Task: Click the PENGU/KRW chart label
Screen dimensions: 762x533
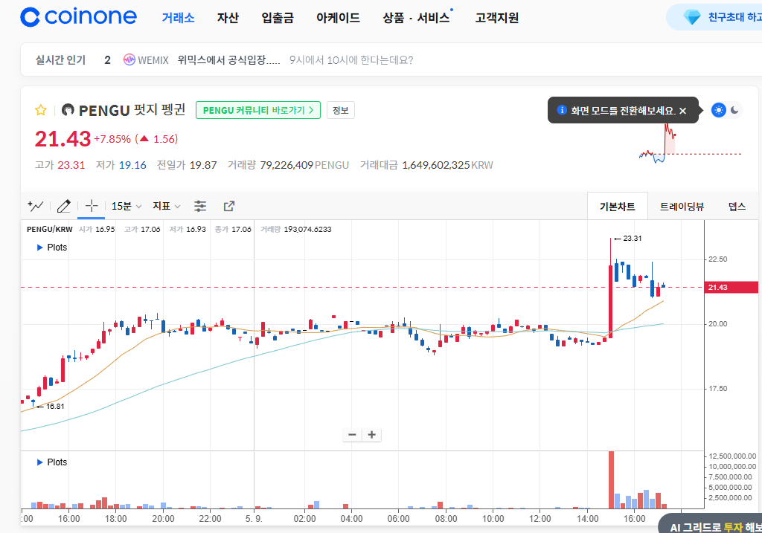Action: click(50, 229)
